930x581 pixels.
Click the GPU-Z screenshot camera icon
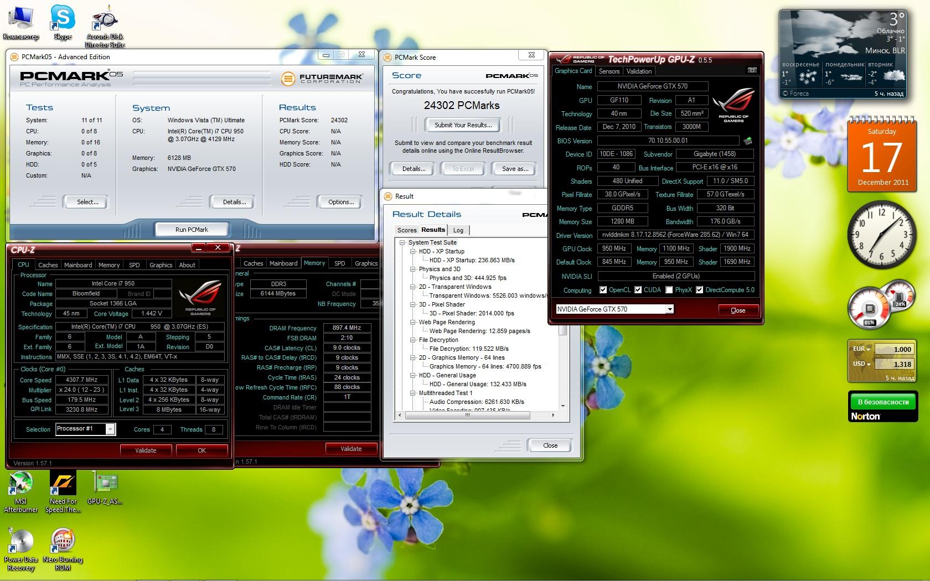pyautogui.click(x=752, y=70)
